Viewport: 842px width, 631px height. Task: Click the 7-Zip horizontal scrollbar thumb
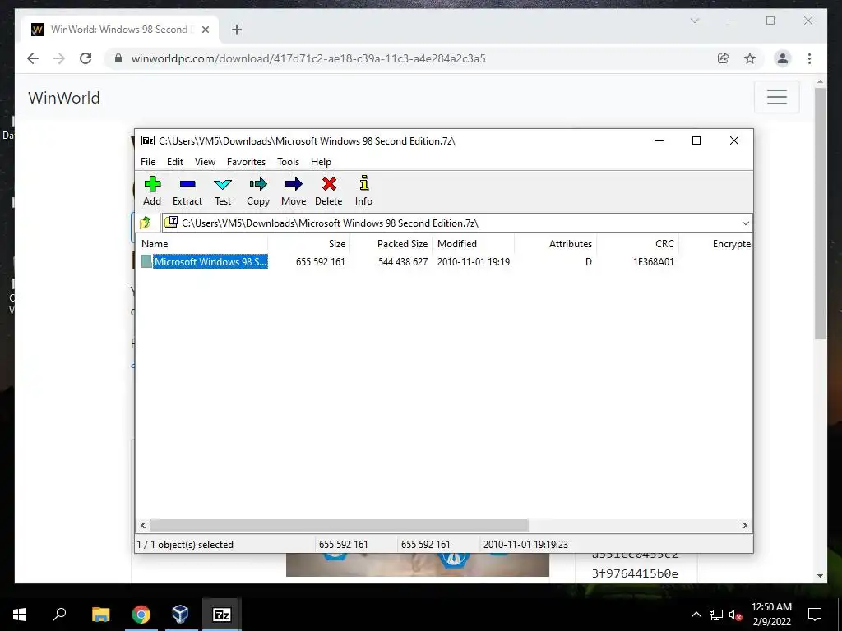point(339,525)
